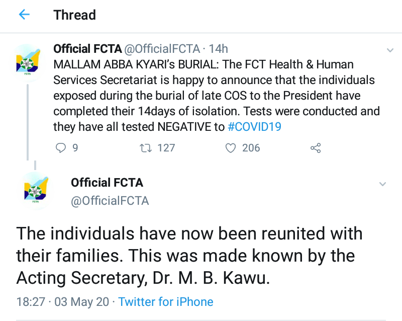
Task: Tap the back arrow icon
Action: point(24,15)
